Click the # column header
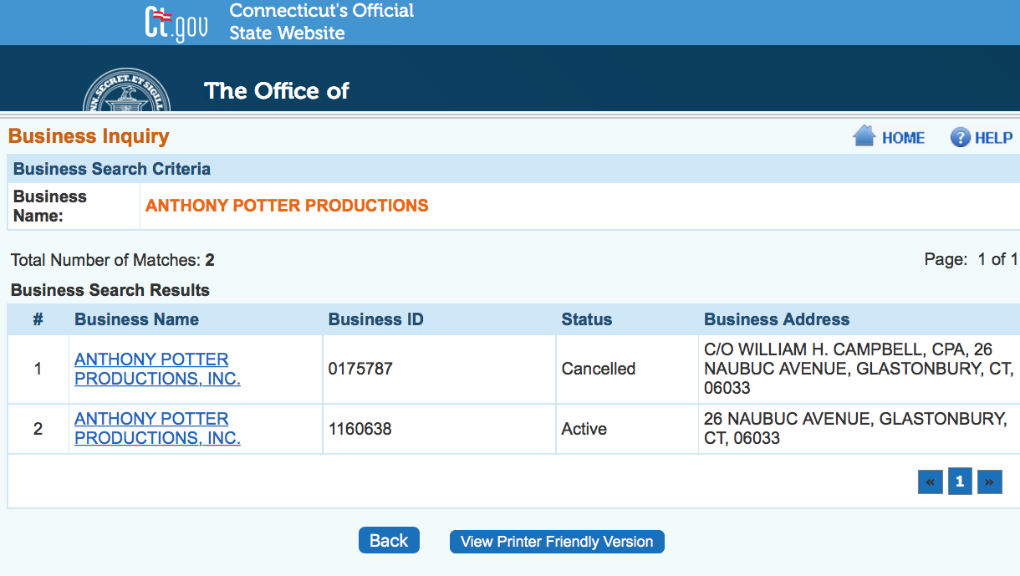Image resolution: width=1020 pixels, height=576 pixels. (x=38, y=319)
